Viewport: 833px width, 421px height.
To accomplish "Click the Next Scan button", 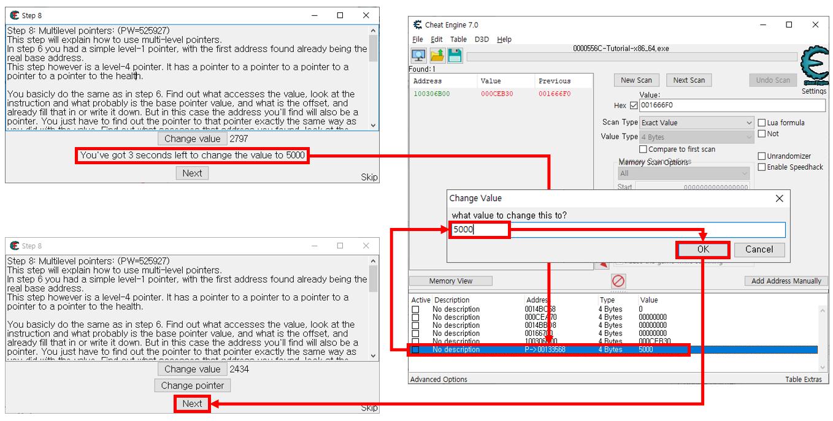I will point(689,80).
